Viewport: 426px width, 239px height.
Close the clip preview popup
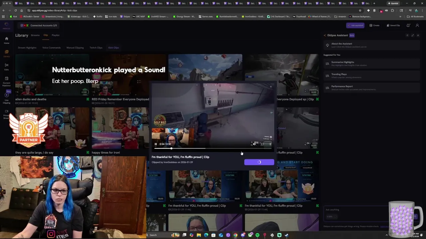click(x=271, y=87)
